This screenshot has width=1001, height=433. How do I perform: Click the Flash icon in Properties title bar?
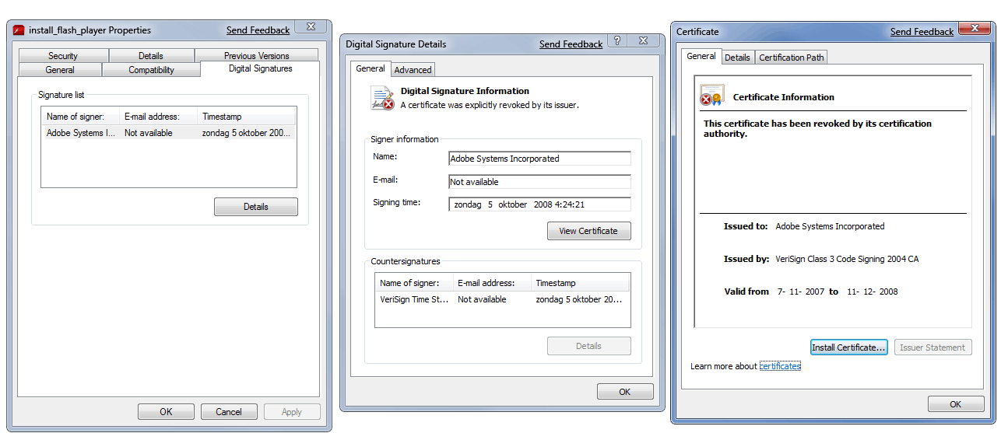(x=19, y=30)
